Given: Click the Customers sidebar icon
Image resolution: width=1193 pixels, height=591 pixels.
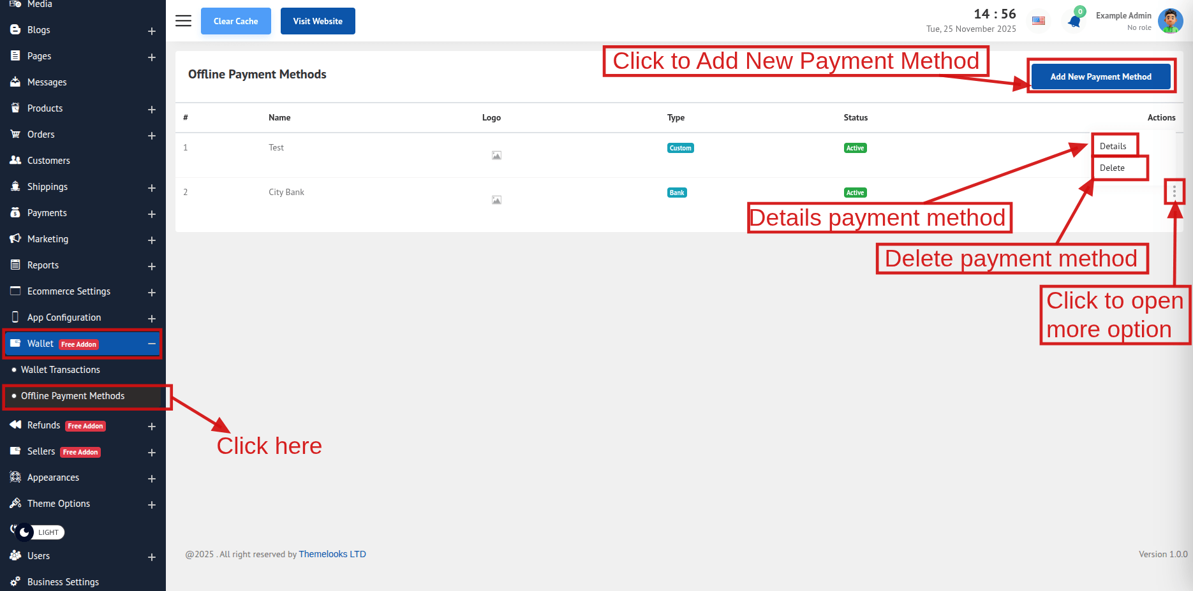Looking at the screenshot, I should point(15,161).
